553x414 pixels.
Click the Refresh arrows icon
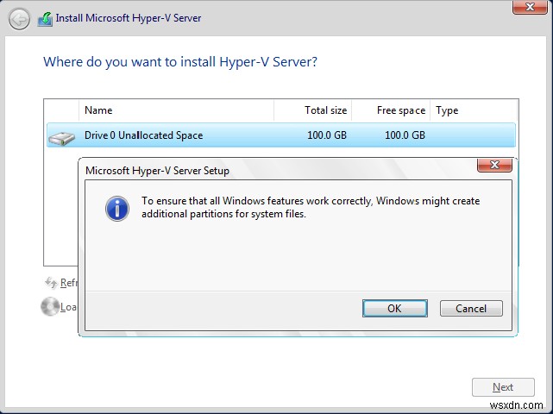[x=50, y=283]
